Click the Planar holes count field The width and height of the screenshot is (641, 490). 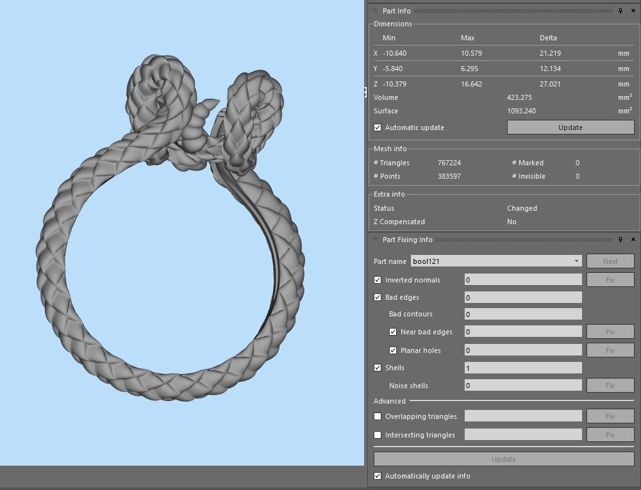coord(523,350)
